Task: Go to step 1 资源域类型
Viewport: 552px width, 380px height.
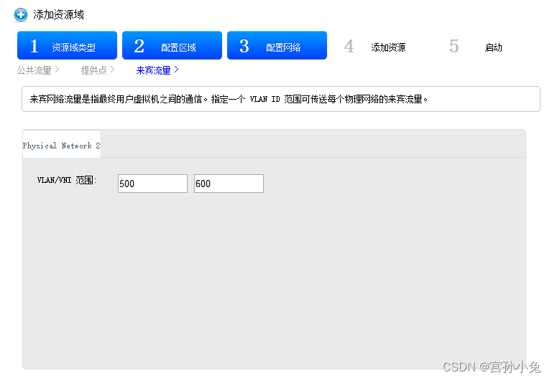Action: pos(67,45)
